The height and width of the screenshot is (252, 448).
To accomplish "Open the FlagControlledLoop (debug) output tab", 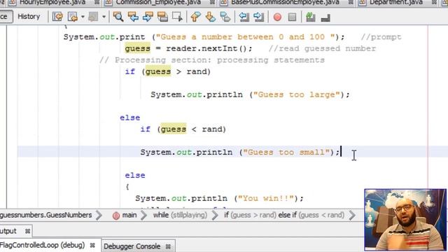I will (x=42, y=245).
